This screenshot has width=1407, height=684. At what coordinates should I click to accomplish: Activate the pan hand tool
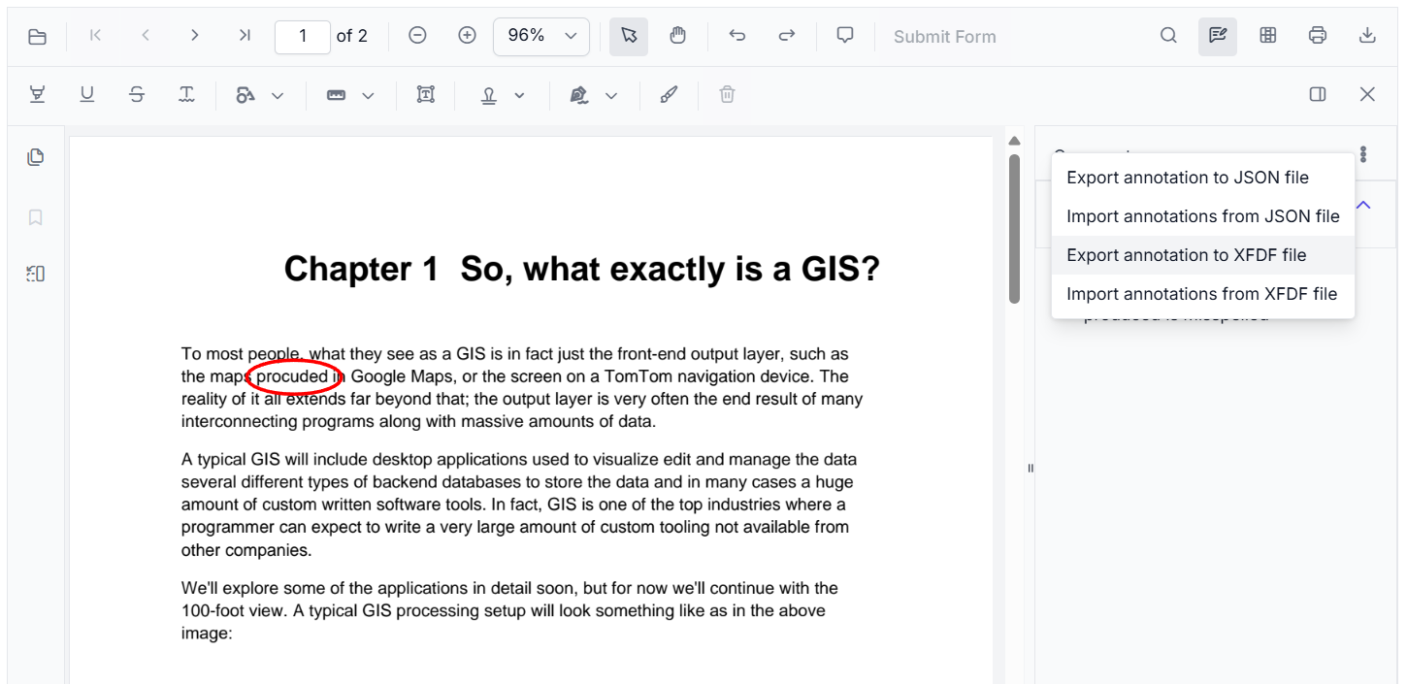(x=678, y=36)
